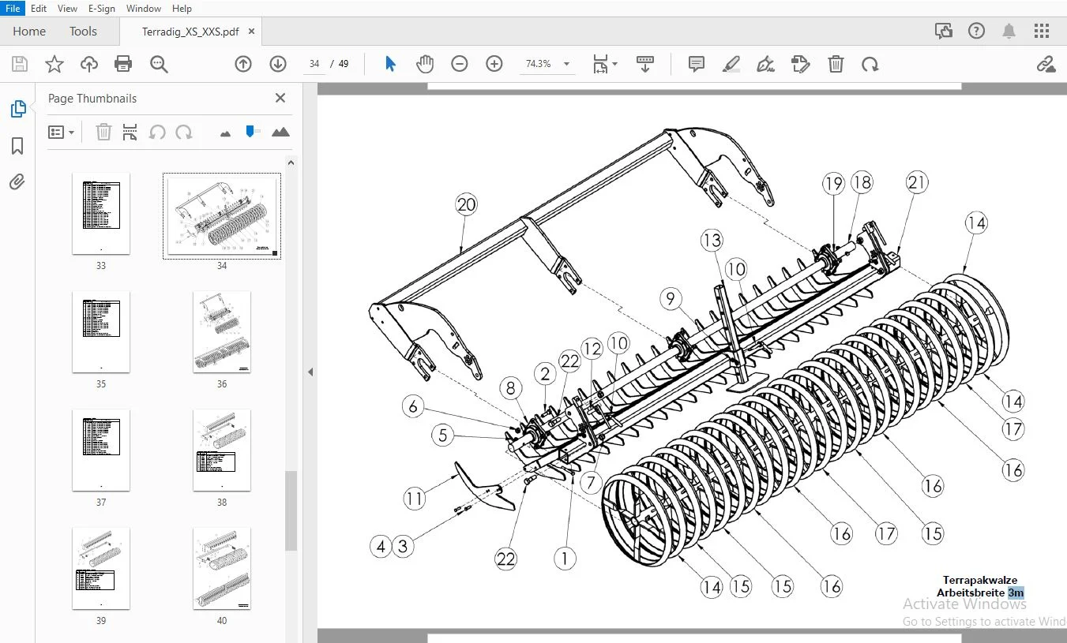Switch to the Home tab
This screenshot has width=1067, height=643.
pos(29,32)
